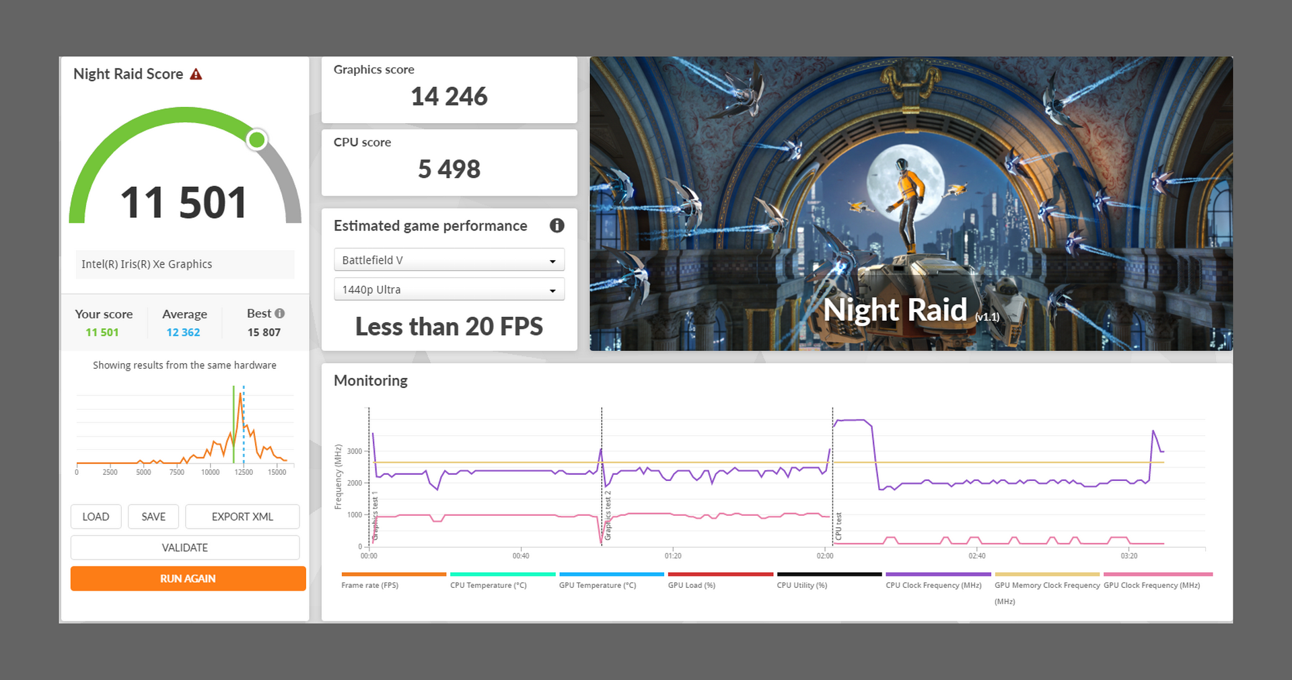
Task: Toggle the GPU Load (%) legend entry
Action: pos(721,580)
